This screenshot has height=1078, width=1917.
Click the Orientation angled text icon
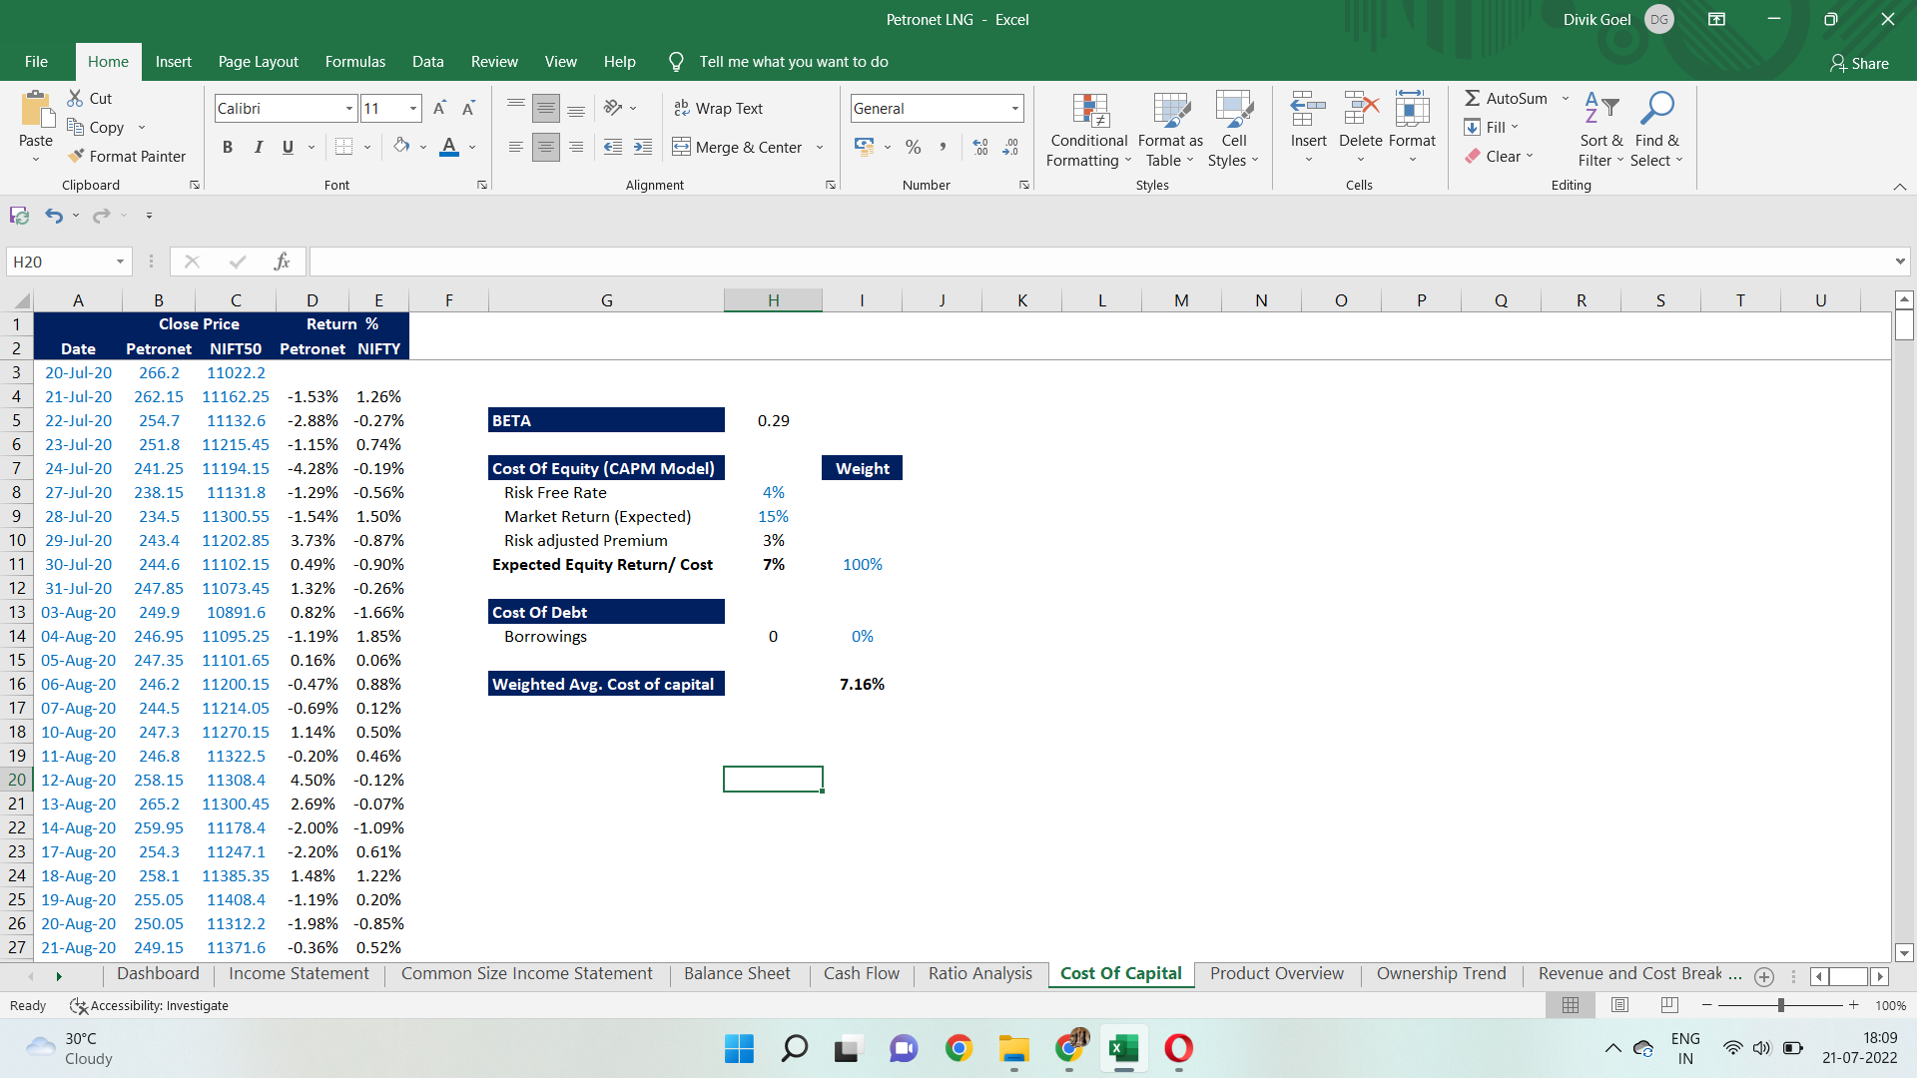click(613, 108)
